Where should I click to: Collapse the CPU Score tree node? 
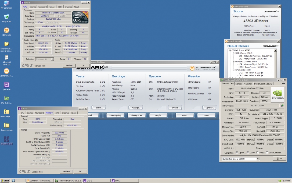click(233, 70)
